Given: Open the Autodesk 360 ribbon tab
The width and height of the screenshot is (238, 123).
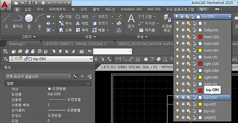Looking at the screenshot, I should click(131, 9).
